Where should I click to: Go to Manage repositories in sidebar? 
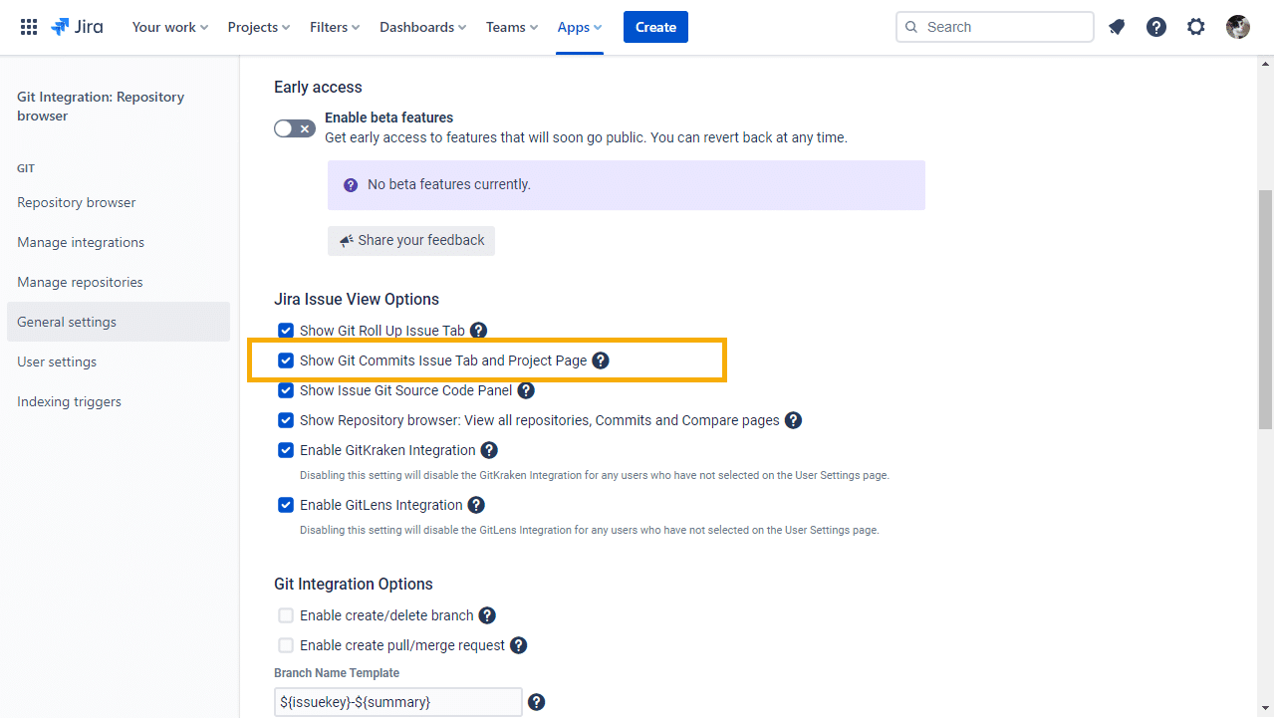click(x=80, y=282)
